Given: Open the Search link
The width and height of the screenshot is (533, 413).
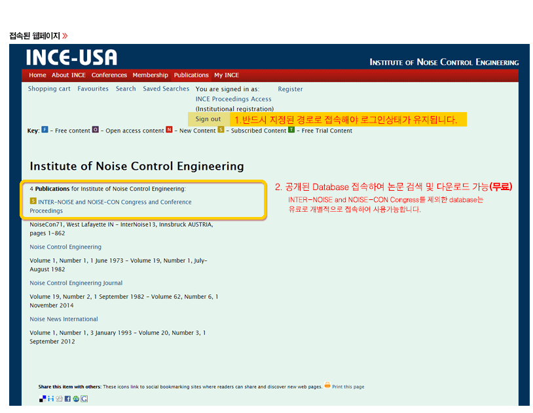Looking at the screenshot, I should (x=126, y=88).
